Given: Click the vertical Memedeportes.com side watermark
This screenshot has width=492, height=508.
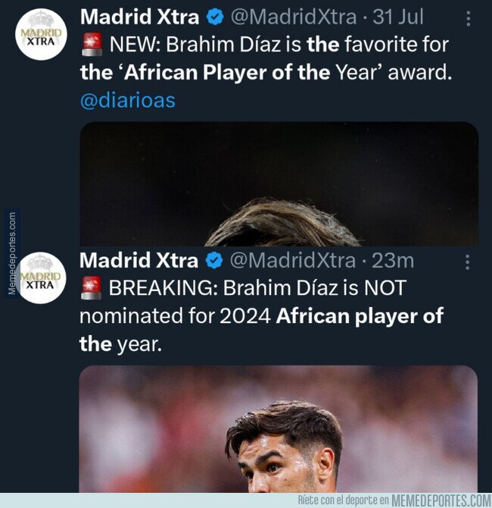Looking at the screenshot, I should 11,254.
